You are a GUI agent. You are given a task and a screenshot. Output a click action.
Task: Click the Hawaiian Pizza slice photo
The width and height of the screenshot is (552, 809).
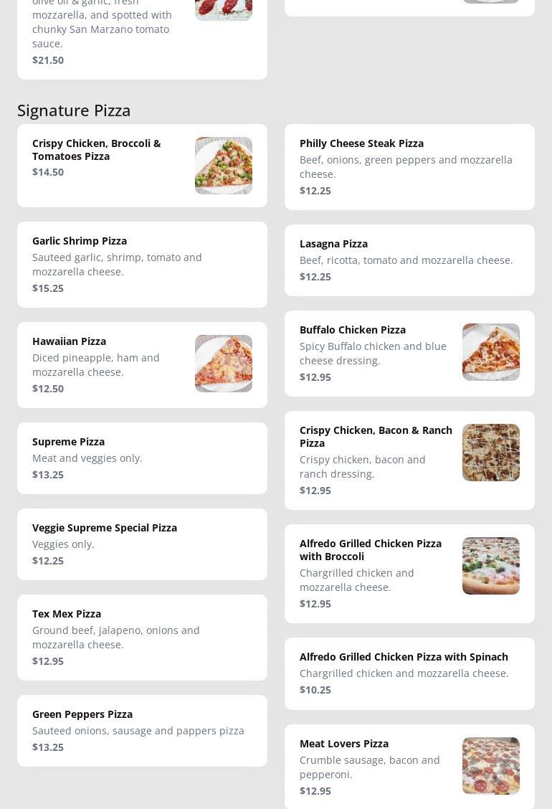coord(224,364)
